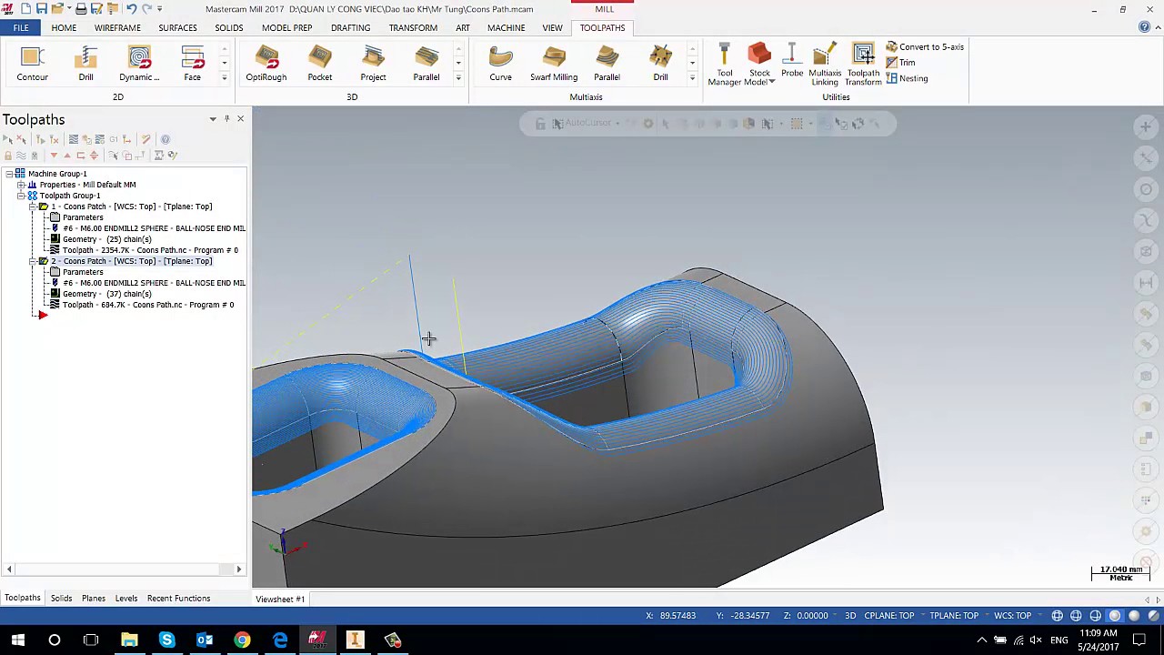Select the Curve multiaxis toolpath
1164x655 pixels.
(x=500, y=64)
